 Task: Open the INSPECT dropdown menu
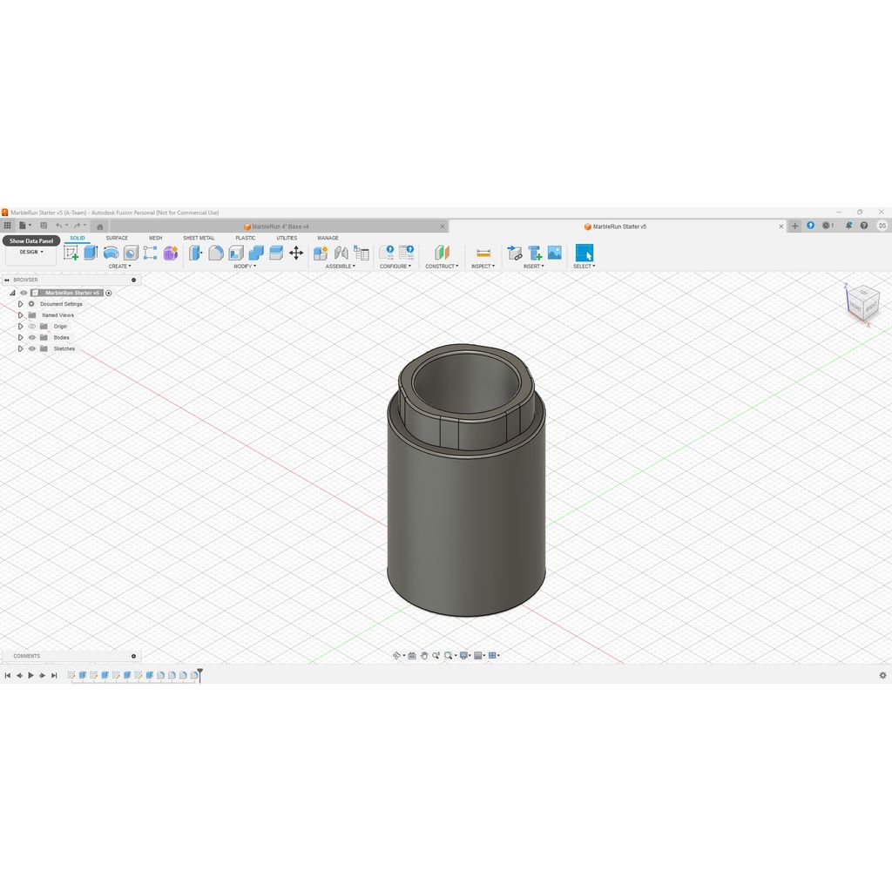coord(483,267)
